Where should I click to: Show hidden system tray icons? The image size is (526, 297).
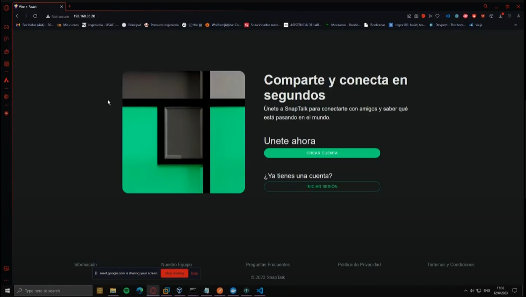click(x=466, y=291)
